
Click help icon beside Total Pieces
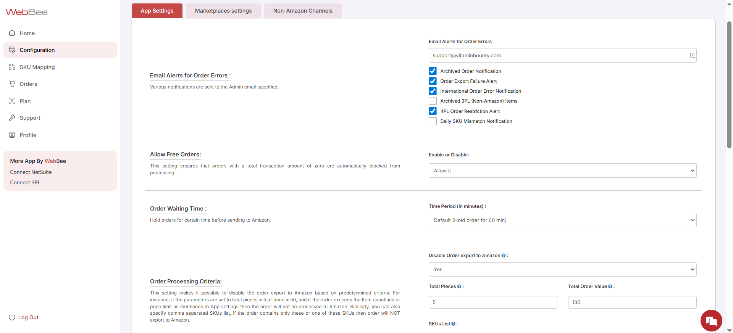(459, 286)
